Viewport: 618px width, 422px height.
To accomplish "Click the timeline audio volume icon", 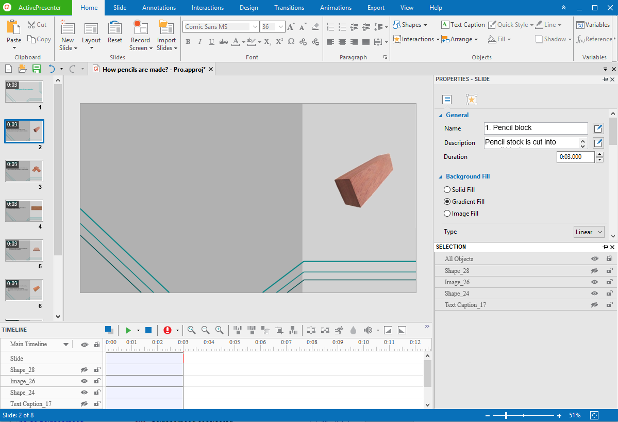I will pos(368,330).
